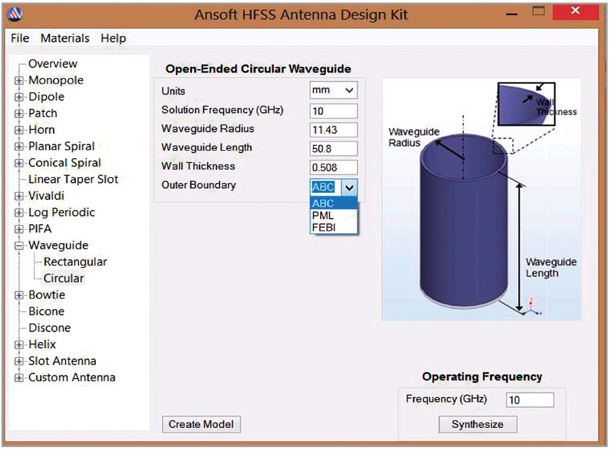Screen dimensions: 610x450
Task: Expand the Monopole tree node
Action: tap(19, 81)
